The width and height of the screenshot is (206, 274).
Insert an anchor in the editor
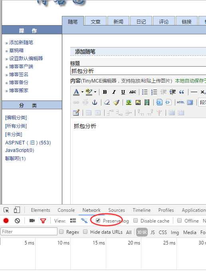95,103
